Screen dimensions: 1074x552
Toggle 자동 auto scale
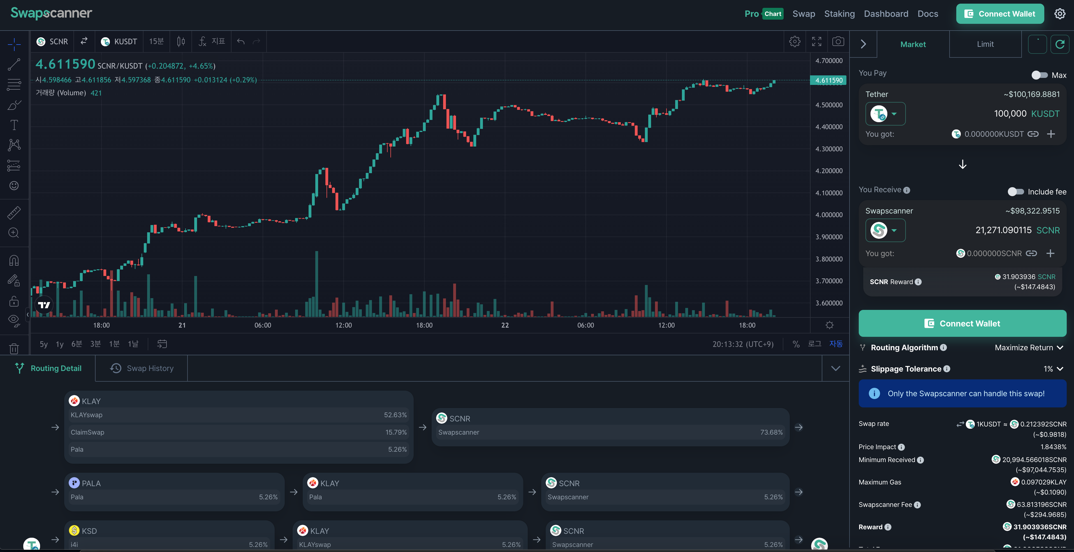point(836,344)
